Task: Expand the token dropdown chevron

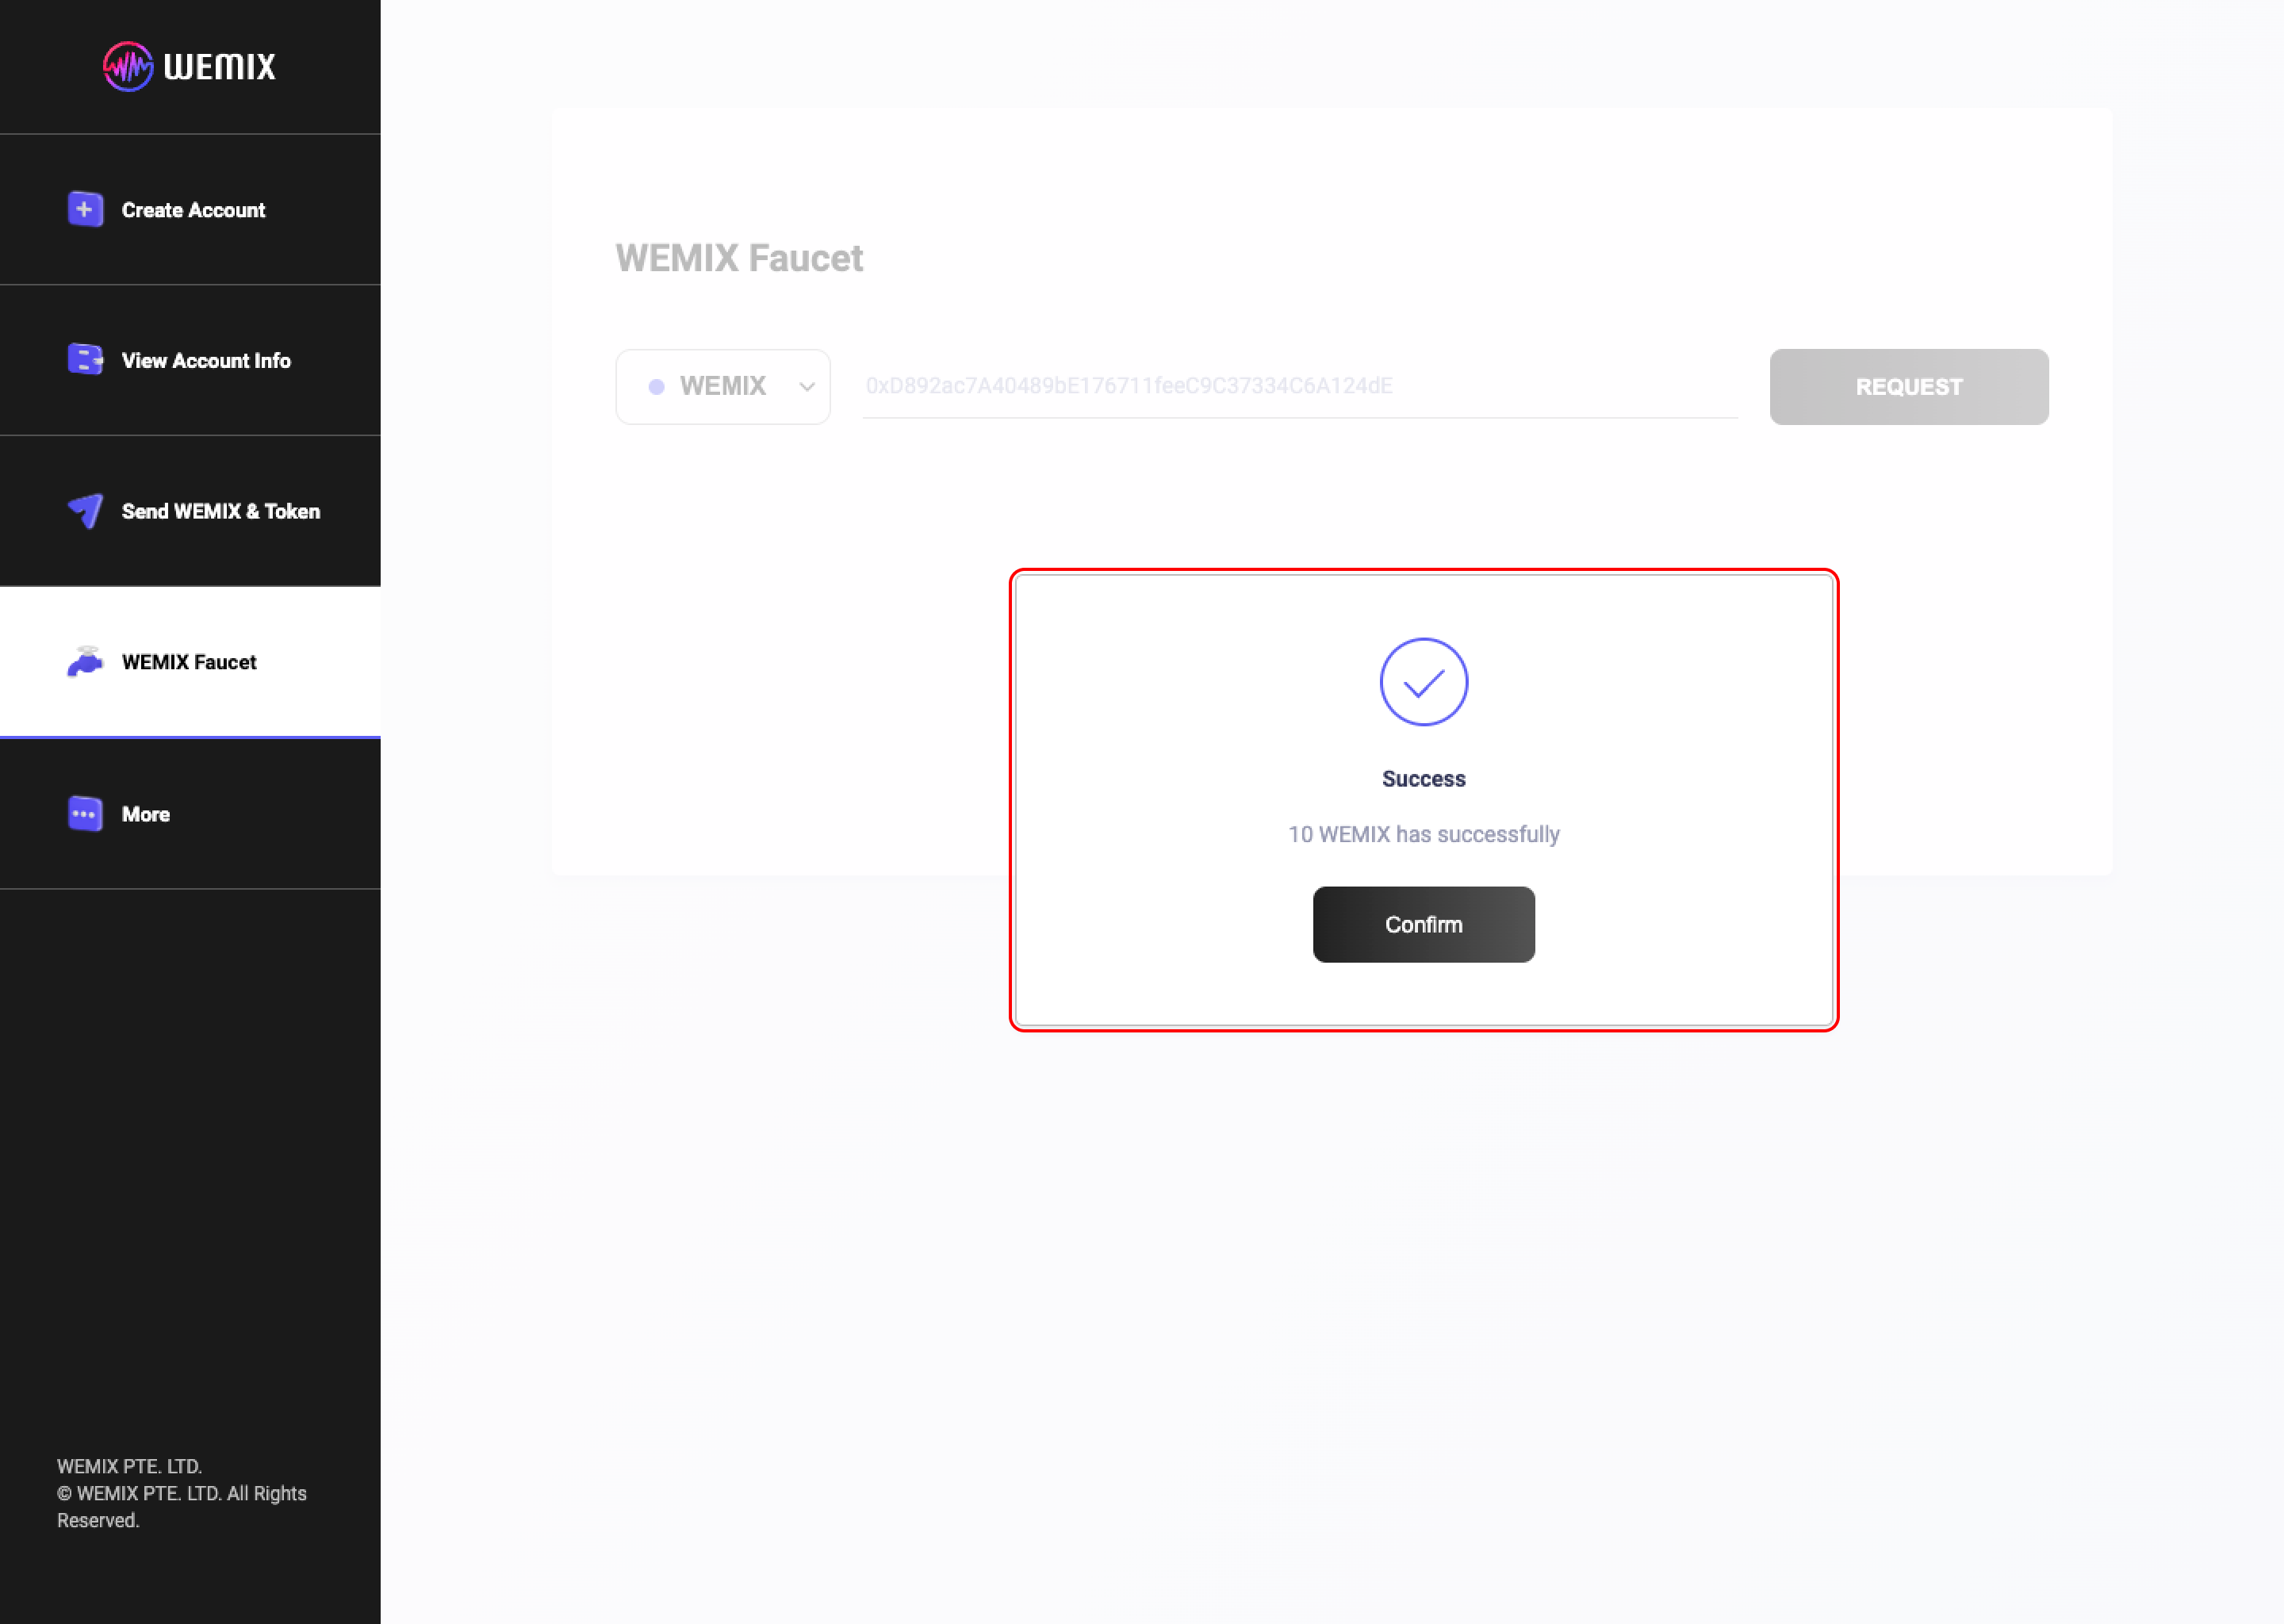Action: point(806,387)
